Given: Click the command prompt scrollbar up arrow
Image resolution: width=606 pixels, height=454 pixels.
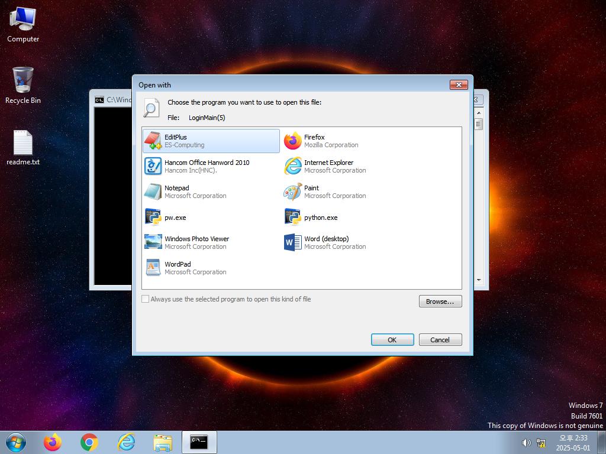Looking at the screenshot, I should click(479, 113).
